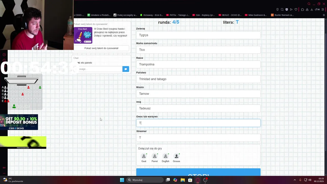
Task: Open the snapshot capture tool icon
Action: [282, 9]
